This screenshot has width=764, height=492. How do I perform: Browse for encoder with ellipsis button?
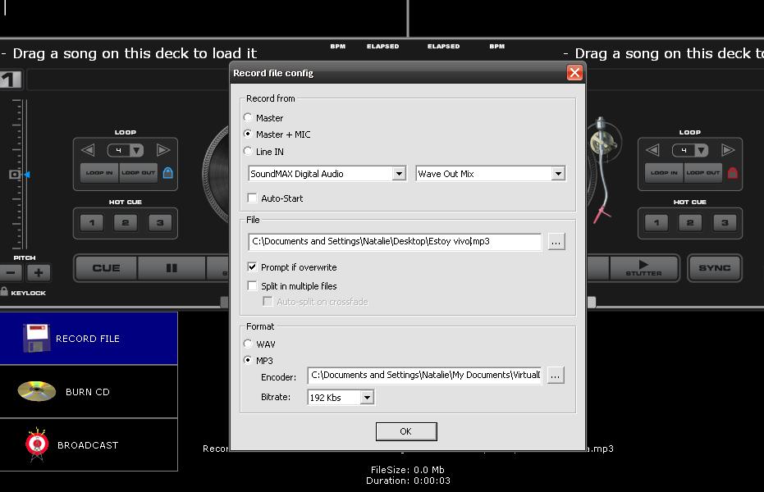[x=556, y=376]
